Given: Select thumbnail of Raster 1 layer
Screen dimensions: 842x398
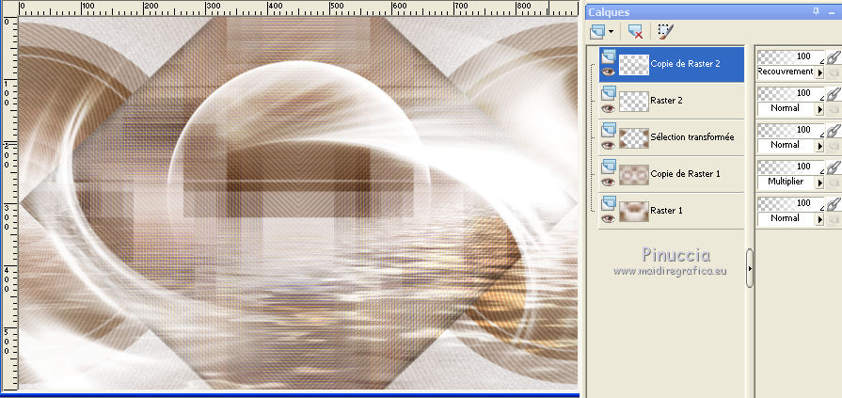Looking at the screenshot, I should click(x=634, y=211).
